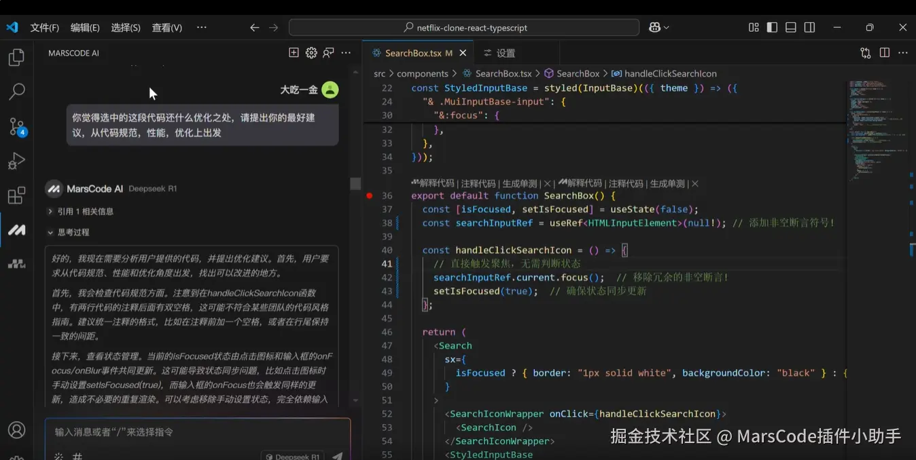The height and width of the screenshot is (460, 916).
Task: Open the src breadcrumb
Action: [379, 73]
